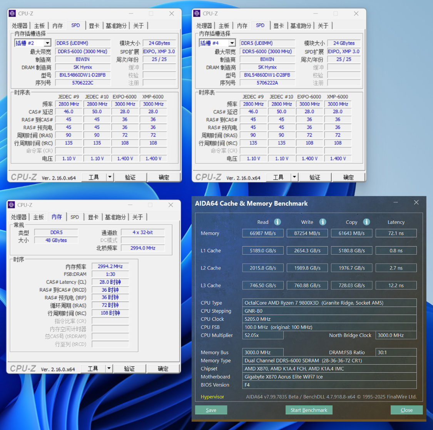Image resolution: width=433 pixels, height=430 pixels.
Task: Open 主板 tab in slot #2 window
Action: pyautogui.click(x=40, y=26)
